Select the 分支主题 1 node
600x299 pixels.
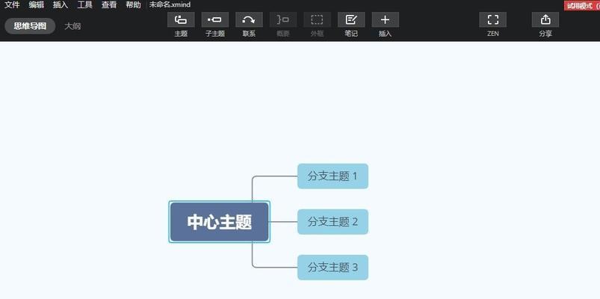click(333, 176)
